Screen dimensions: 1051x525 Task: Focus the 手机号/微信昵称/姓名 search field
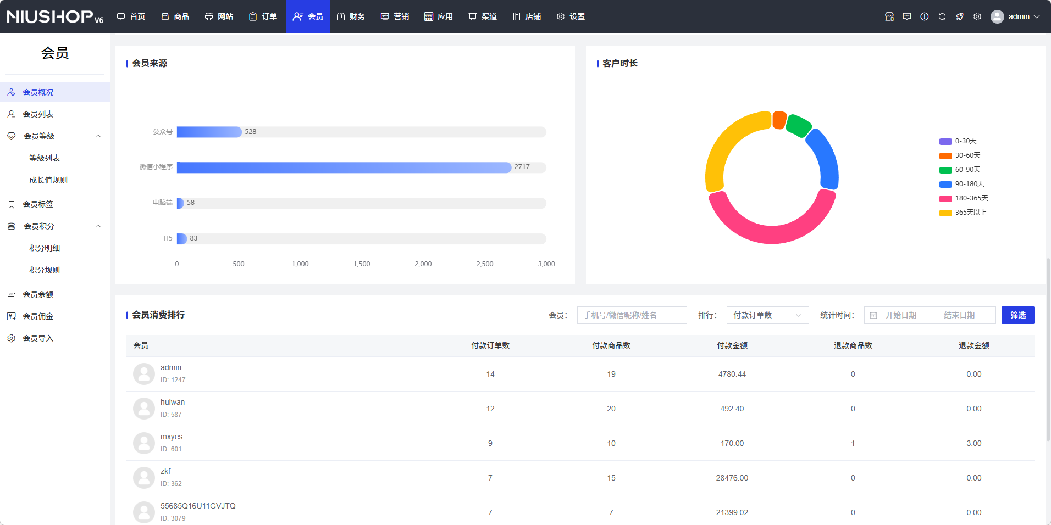tap(632, 315)
